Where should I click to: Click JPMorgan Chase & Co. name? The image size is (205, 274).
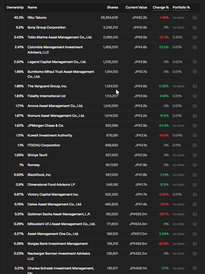46,125
